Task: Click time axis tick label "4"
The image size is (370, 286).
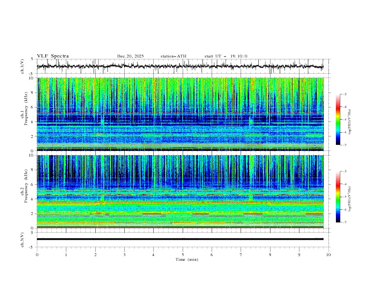Action: [153, 255]
